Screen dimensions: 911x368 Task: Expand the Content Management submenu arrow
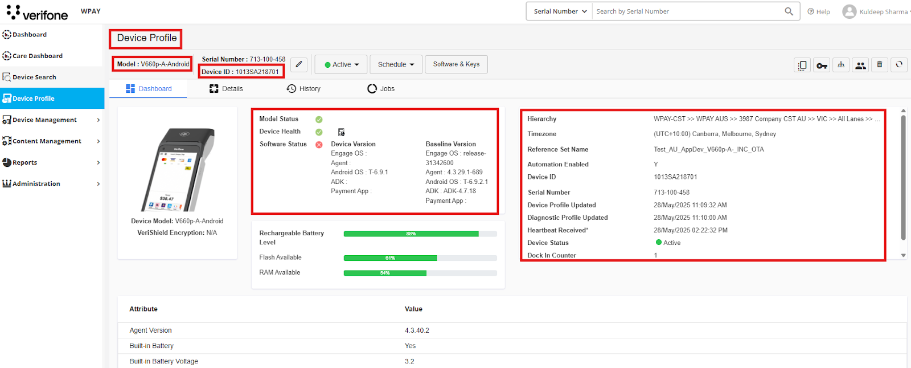tap(99, 141)
